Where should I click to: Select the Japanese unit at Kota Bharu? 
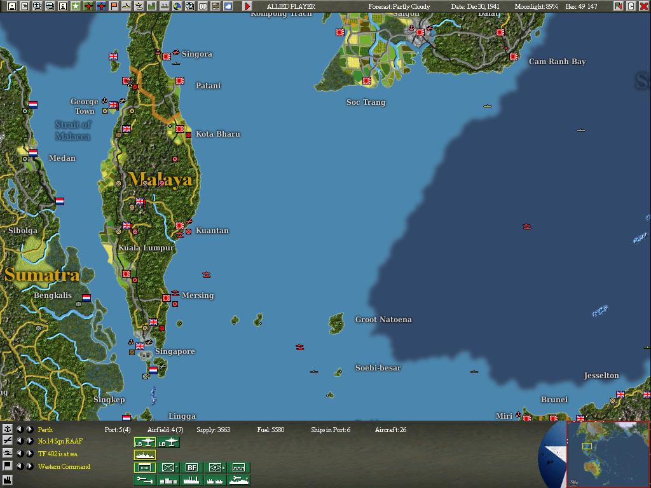180,128
